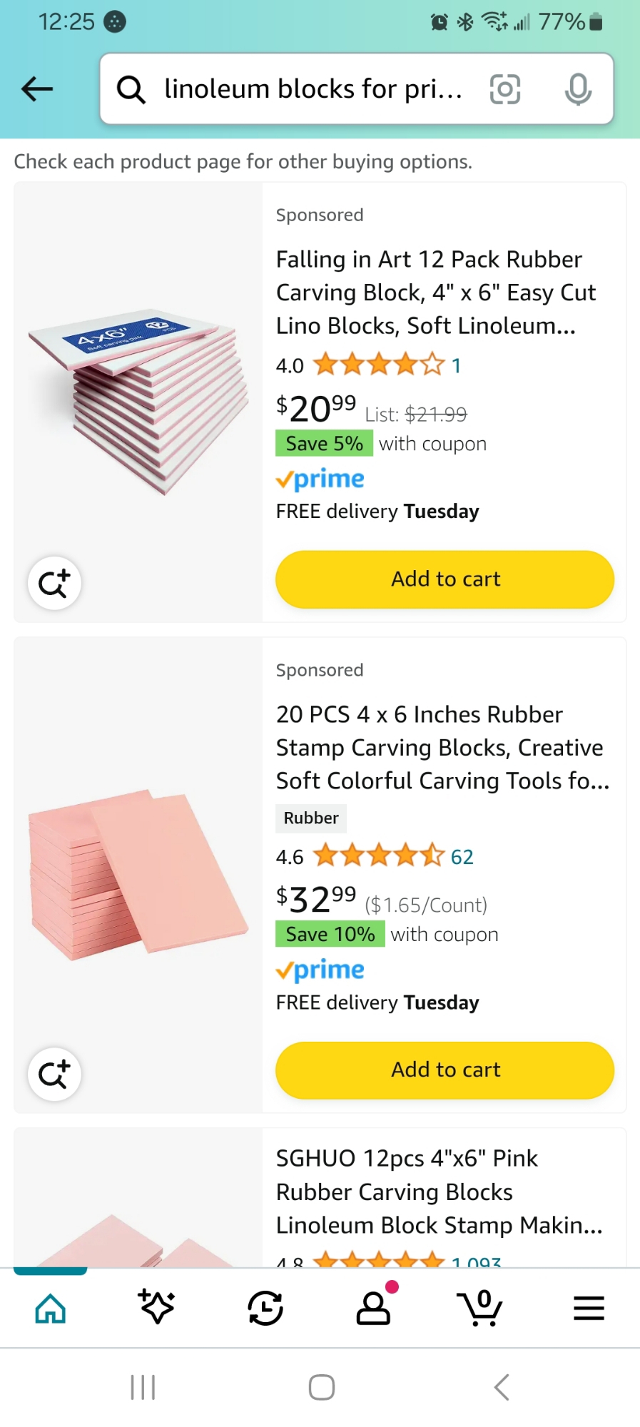The image size is (640, 1427).
Task: Tap the microphone voice search icon
Action: tap(578, 89)
